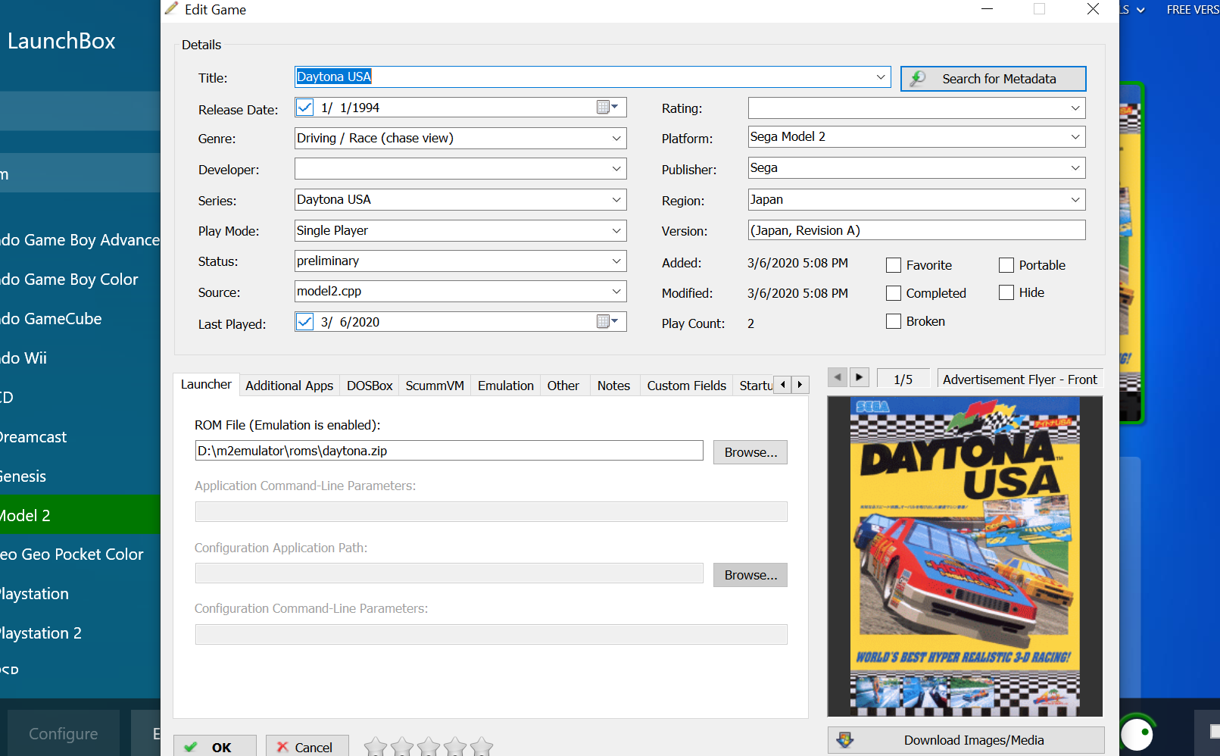The width and height of the screenshot is (1220, 756).
Task: Enable the Portable checkbox
Action: tap(1006, 265)
